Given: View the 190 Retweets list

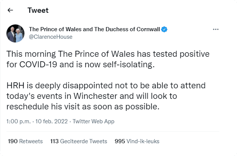Looking at the screenshot, I should coord(25,141).
